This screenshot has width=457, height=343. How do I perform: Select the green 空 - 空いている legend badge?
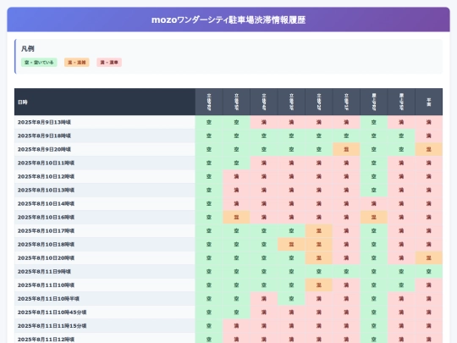39,63
